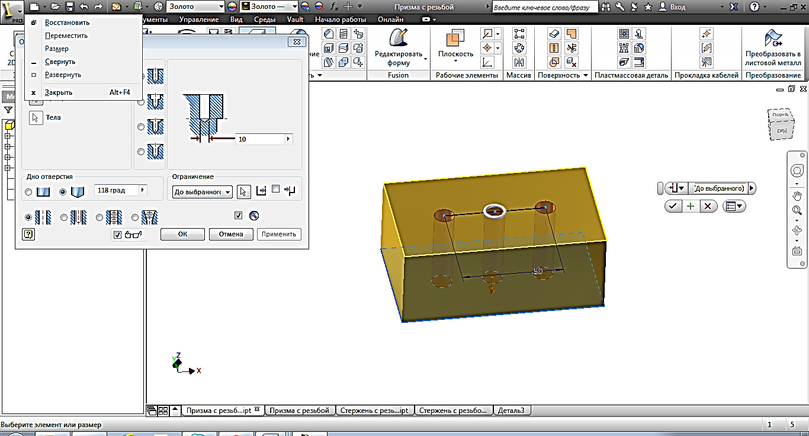Screen dimensions: 809x436
Task: Click OK in the hole dialog
Action: click(182, 234)
